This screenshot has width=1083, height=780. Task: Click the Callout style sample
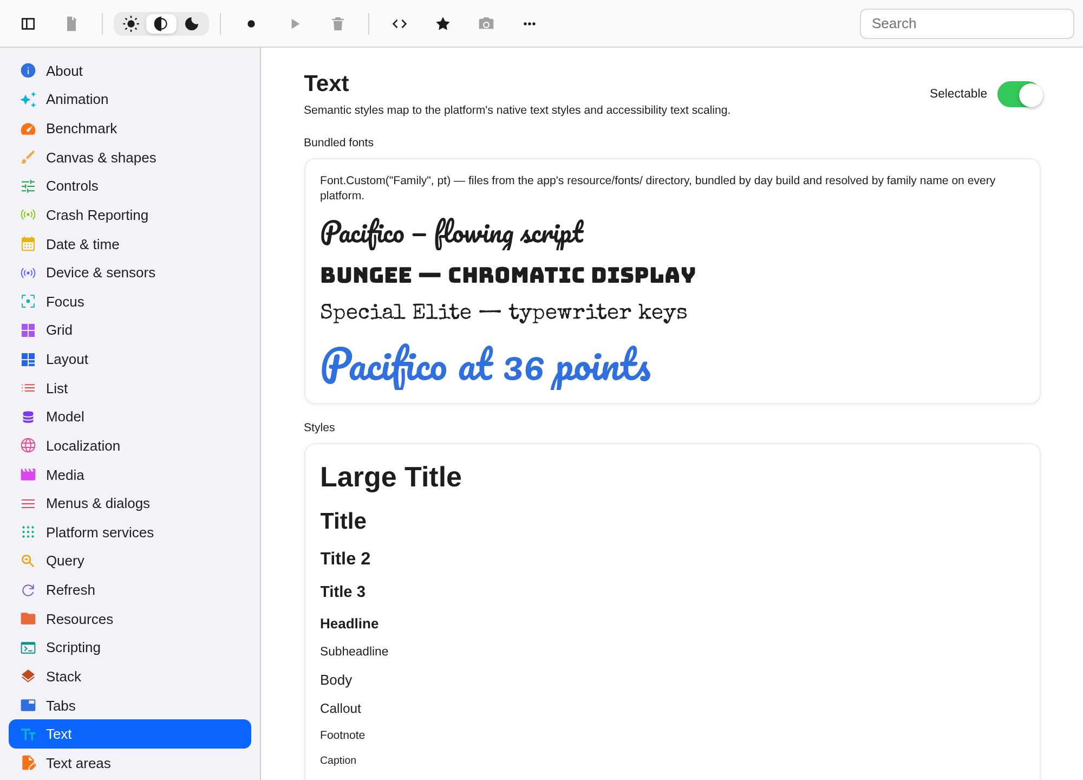pos(341,708)
